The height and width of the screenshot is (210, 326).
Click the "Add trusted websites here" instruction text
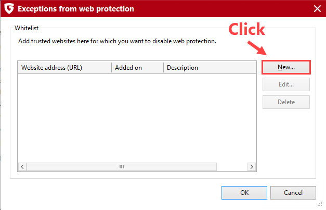[x=115, y=41]
